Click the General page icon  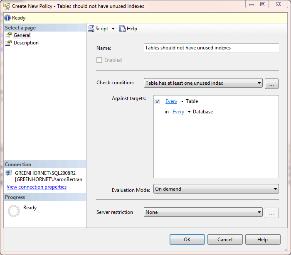tap(8, 35)
